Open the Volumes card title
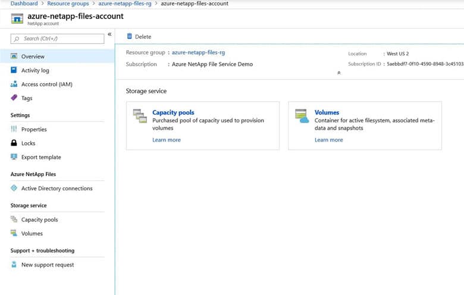The height and width of the screenshot is (295, 464). pyautogui.click(x=327, y=112)
